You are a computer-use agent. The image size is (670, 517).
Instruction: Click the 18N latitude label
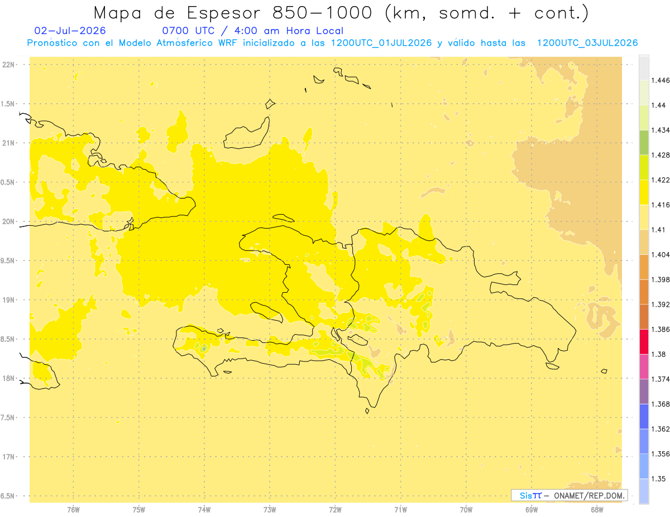[x=9, y=378]
